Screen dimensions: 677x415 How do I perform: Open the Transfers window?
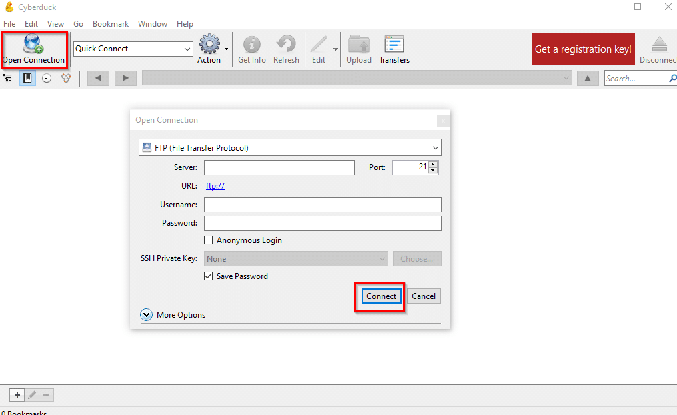pos(394,50)
